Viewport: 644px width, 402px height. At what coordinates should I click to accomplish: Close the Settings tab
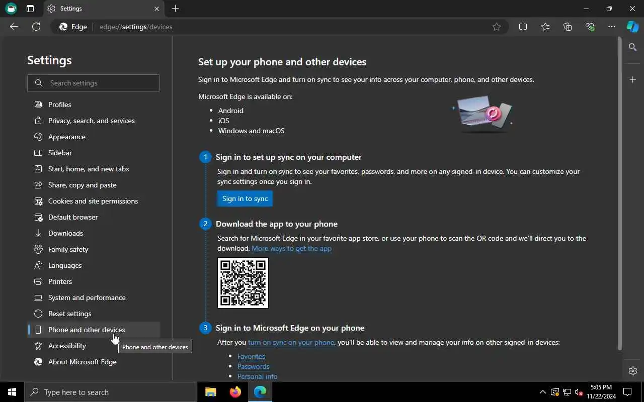[x=156, y=9]
